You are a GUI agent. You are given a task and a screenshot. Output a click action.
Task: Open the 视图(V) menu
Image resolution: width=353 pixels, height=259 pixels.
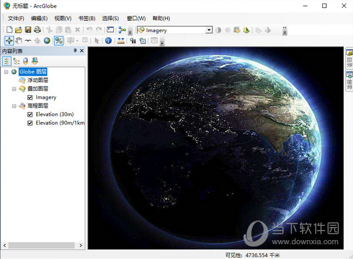click(63, 18)
